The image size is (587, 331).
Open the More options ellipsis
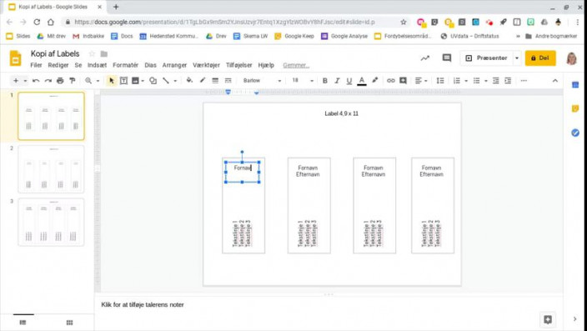pyautogui.click(x=524, y=81)
